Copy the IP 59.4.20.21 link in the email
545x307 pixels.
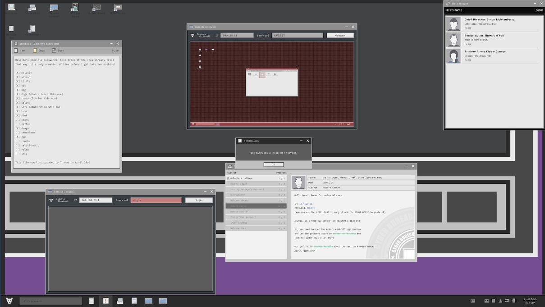[306, 204]
